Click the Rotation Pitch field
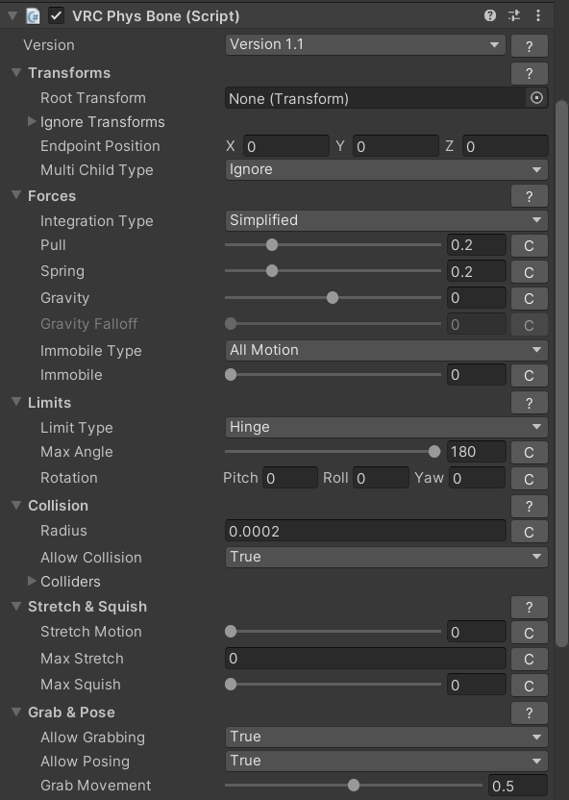Screen dimensions: 569x800 pos(290,478)
